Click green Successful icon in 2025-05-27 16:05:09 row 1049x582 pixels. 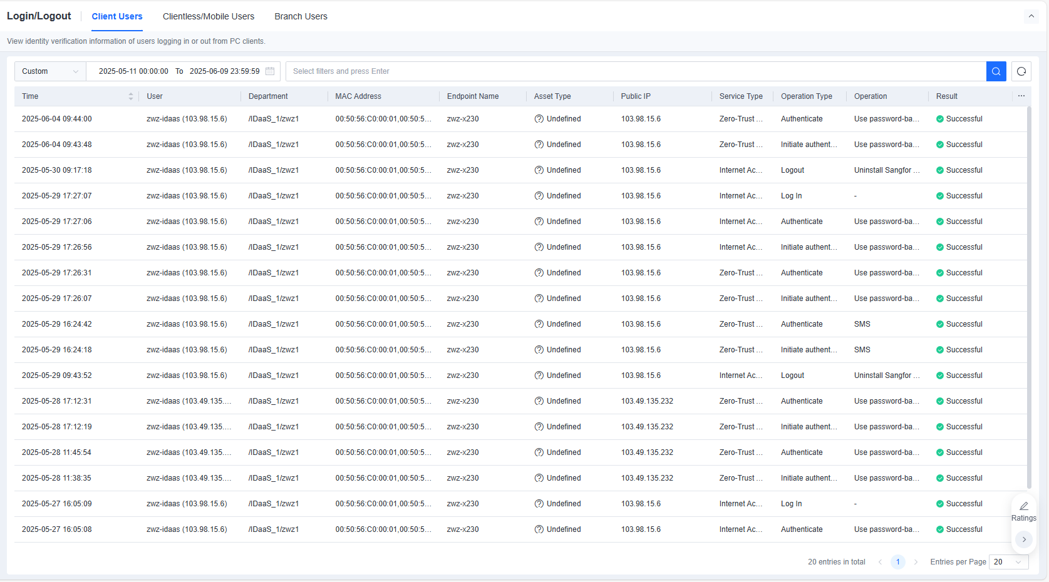[x=940, y=504]
